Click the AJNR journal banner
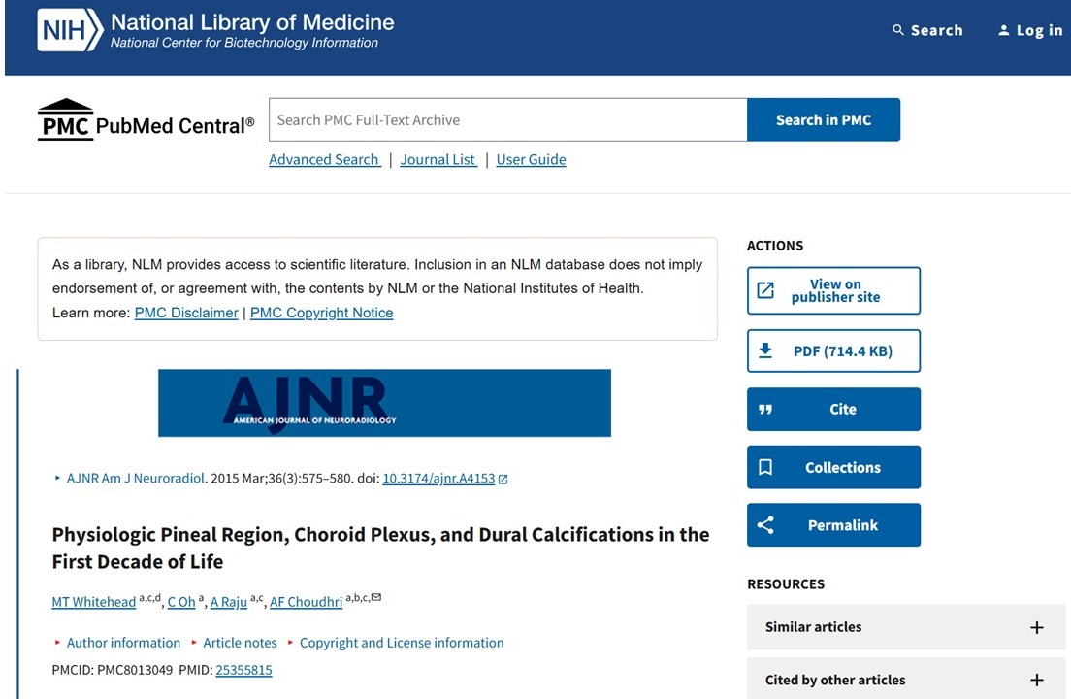This screenshot has height=699, width=1071. [x=384, y=403]
